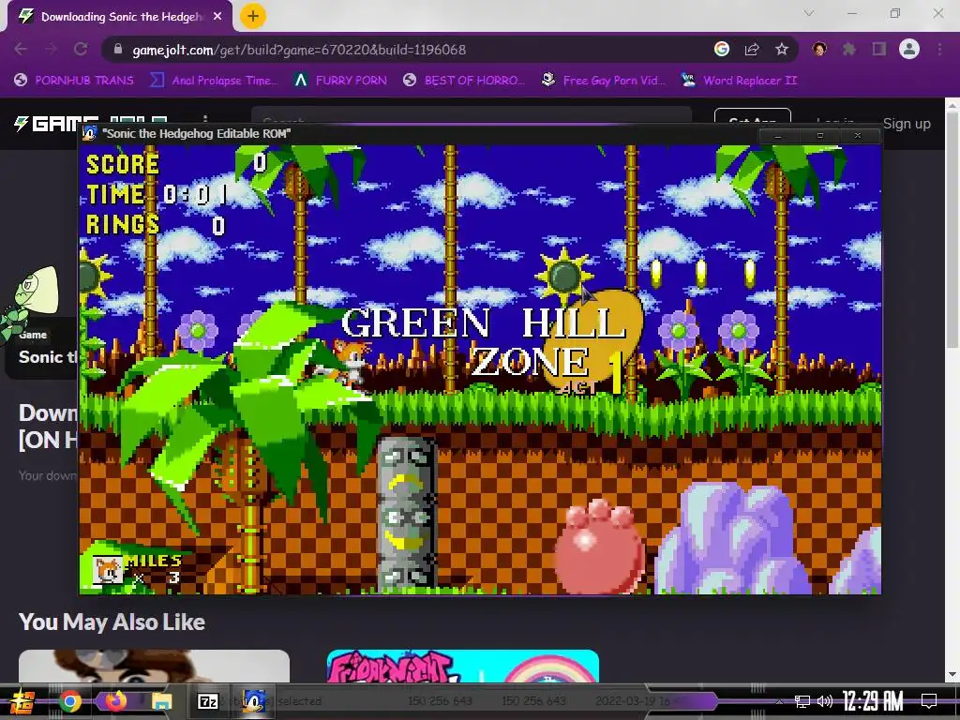
Task: Open the Start menu button on taskbar
Action: pos(22,701)
